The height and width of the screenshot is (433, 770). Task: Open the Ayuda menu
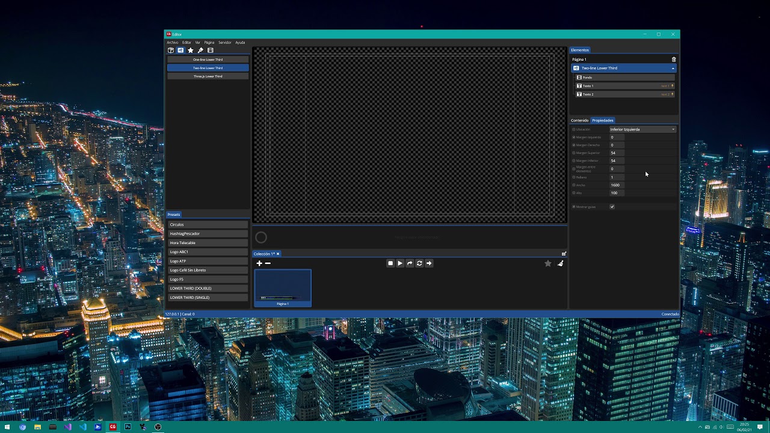pyautogui.click(x=240, y=43)
